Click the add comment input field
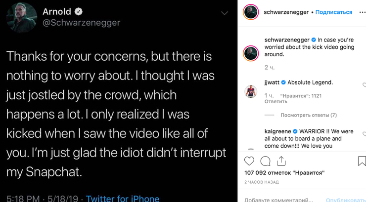Screen dimensions: 366x202 coord(279,199)
